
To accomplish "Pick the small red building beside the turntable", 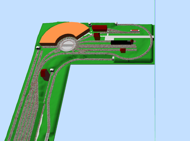I will coord(97,37).
